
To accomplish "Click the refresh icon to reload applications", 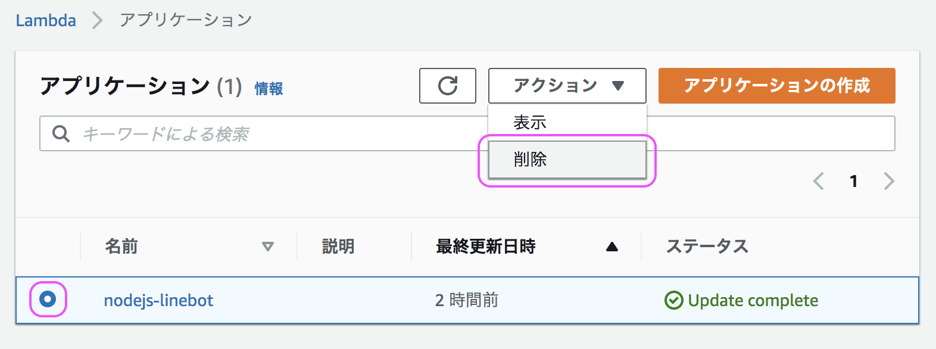I will click(447, 86).
